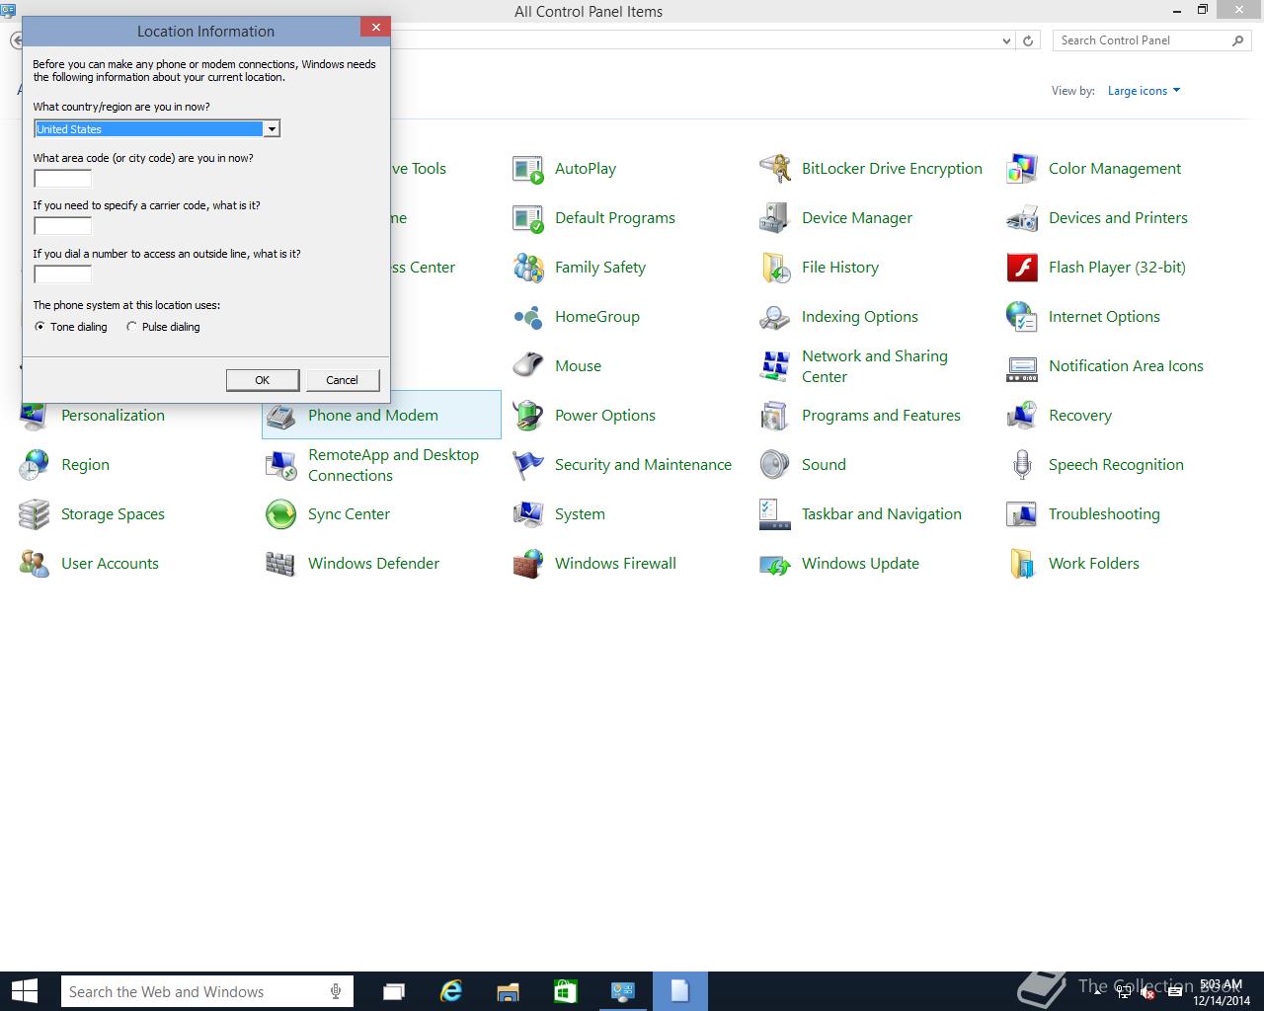Click the Storage Spaces icon
Viewport: 1264px width, 1011px height.
coord(35,514)
